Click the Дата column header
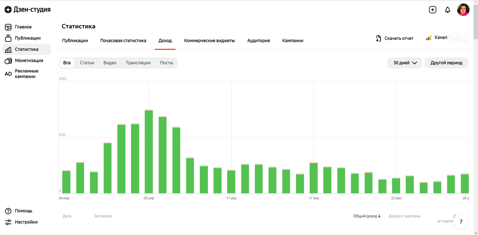Image resolution: width=478 pixels, height=235 pixels. click(67, 216)
